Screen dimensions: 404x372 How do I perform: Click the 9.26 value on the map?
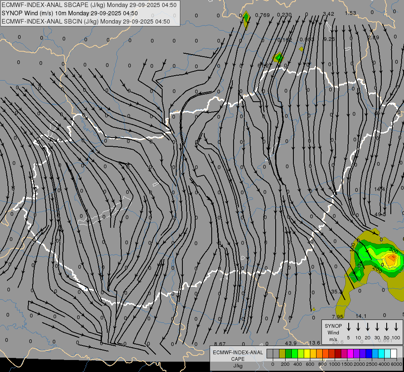pyautogui.click(x=329, y=39)
